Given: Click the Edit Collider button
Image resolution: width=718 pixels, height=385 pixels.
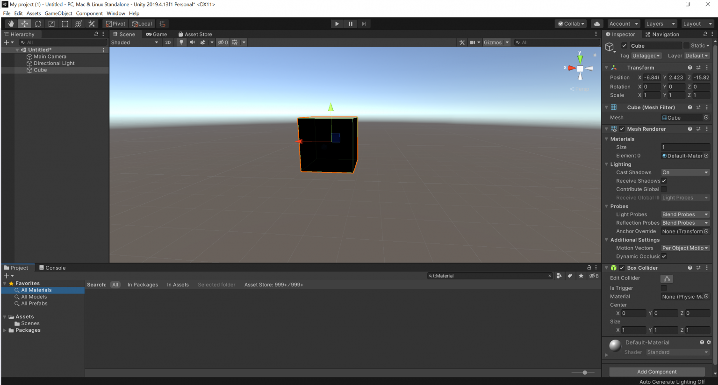Looking at the screenshot, I should click(x=667, y=278).
